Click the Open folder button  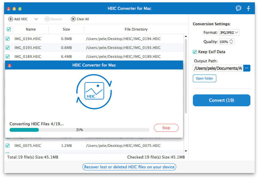(x=204, y=78)
